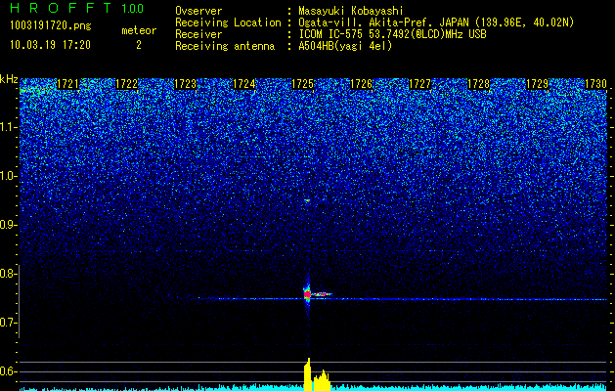615x391 pixels.
Task: Select the 1725 time marker
Action: pyautogui.click(x=302, y=84)
